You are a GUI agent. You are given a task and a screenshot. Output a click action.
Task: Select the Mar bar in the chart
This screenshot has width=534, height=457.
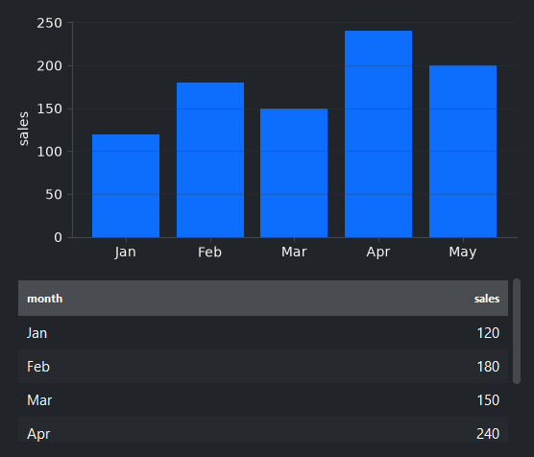coord(294,173)
